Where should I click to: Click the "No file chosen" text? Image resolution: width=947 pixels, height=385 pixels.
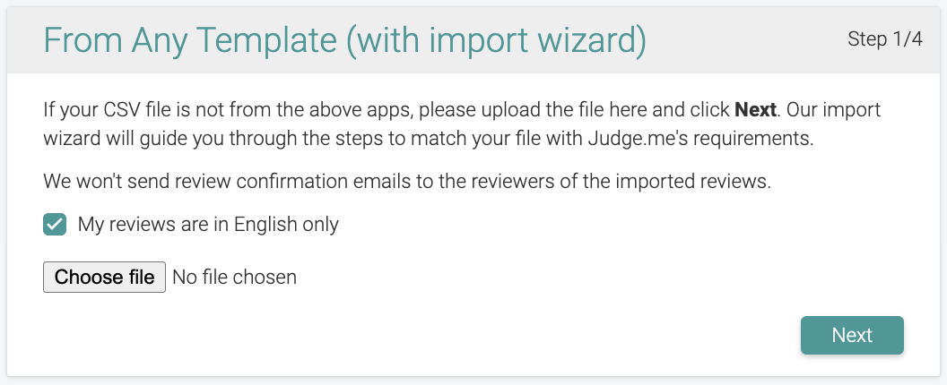pyautogui.click(x=234, y=278)
